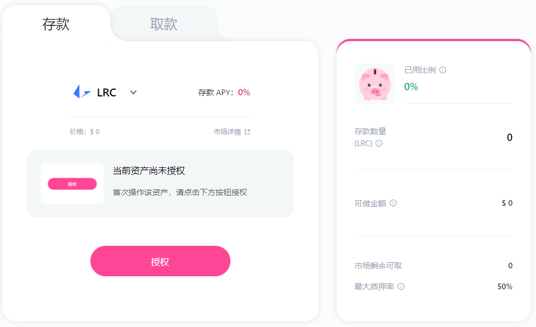Open the LRC token name selector

coord(107,92)
